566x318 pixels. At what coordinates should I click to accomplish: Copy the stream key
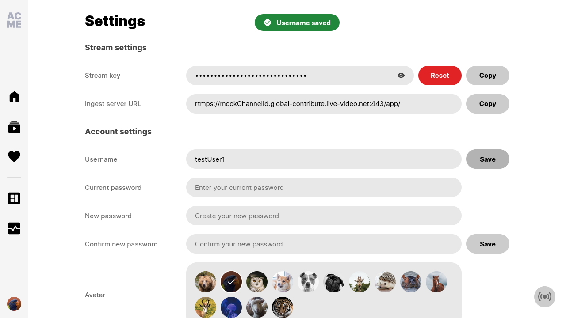click(x=488, y=76)
